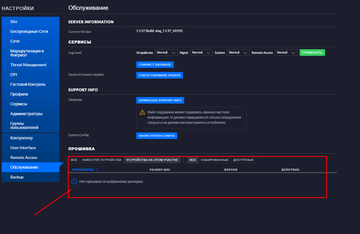Select ИЗВЕСТНЕ УСТРОЙСТВА filter tab

pos(102,160)
